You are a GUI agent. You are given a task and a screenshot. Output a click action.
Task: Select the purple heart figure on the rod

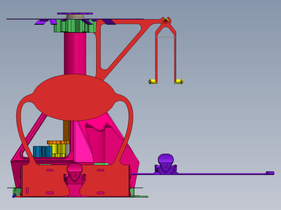point(166,164)
